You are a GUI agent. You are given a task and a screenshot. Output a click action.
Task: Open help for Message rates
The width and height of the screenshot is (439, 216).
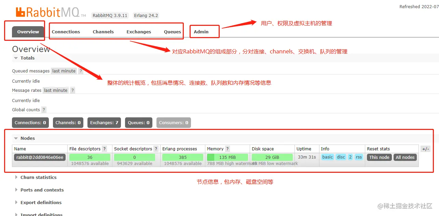point(72,90)
